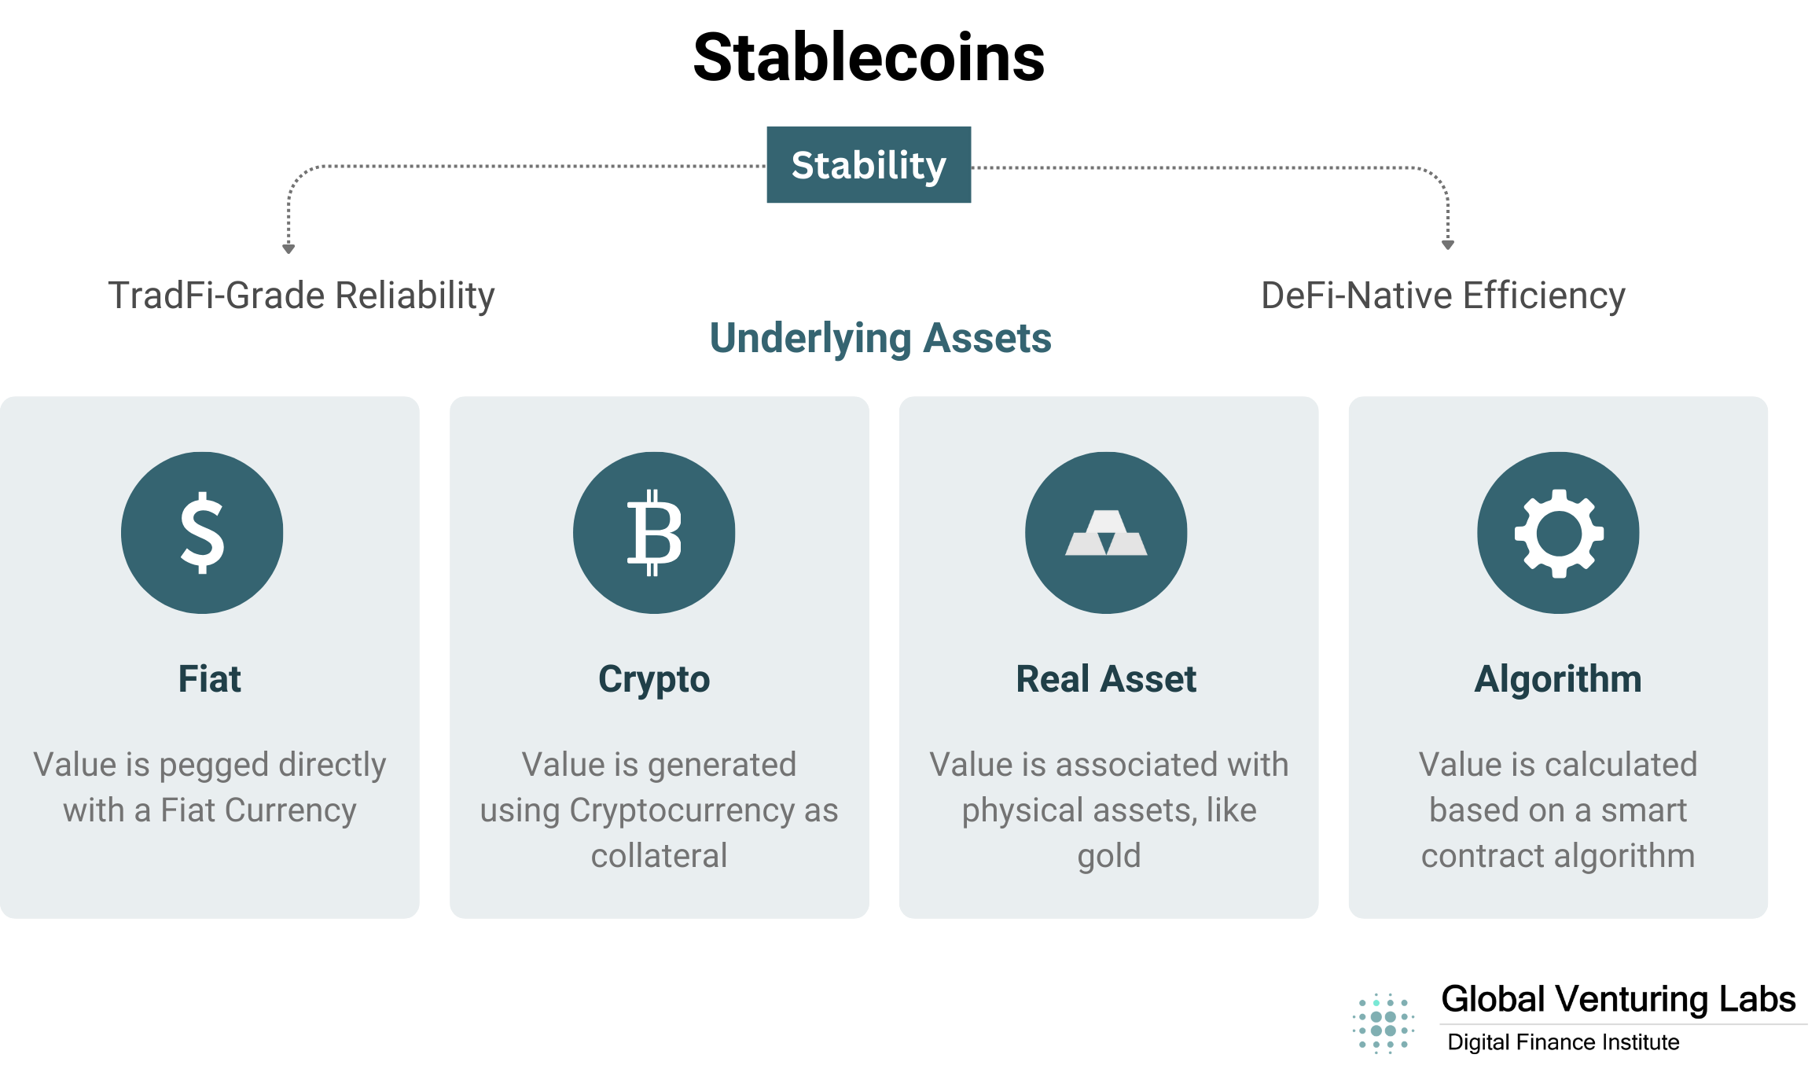Select the TradFi-Grade Reliability label
Screen dimensions: 1819x1069
click(301, 296)
